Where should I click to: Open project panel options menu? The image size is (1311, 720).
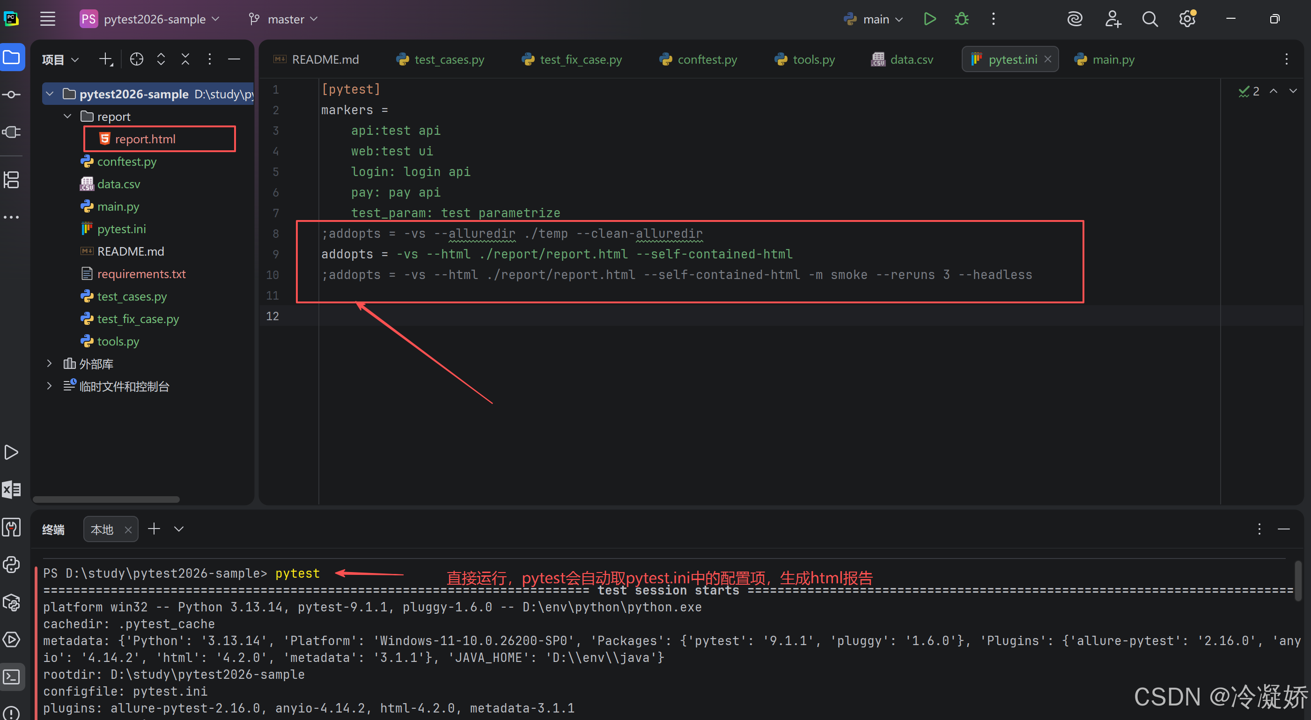[x=210, y=59]
